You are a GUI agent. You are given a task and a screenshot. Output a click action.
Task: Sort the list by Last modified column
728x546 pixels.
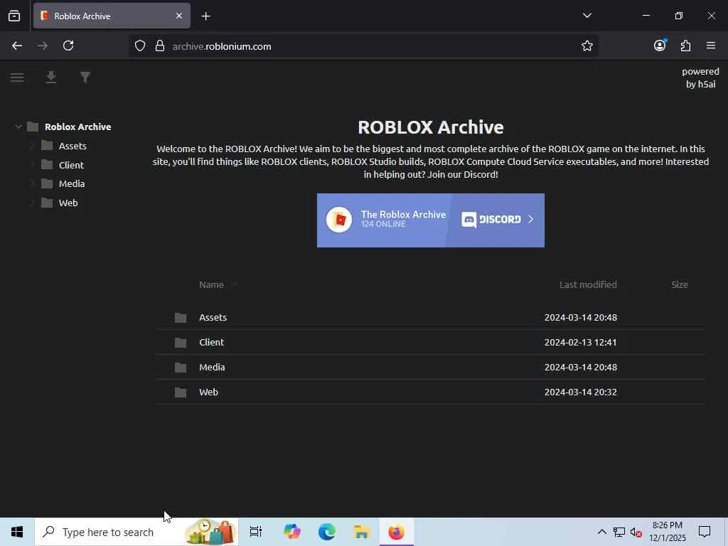pyautogui.click(x=588, y=284)
